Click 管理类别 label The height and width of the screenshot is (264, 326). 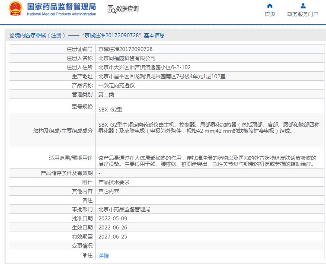82,95
